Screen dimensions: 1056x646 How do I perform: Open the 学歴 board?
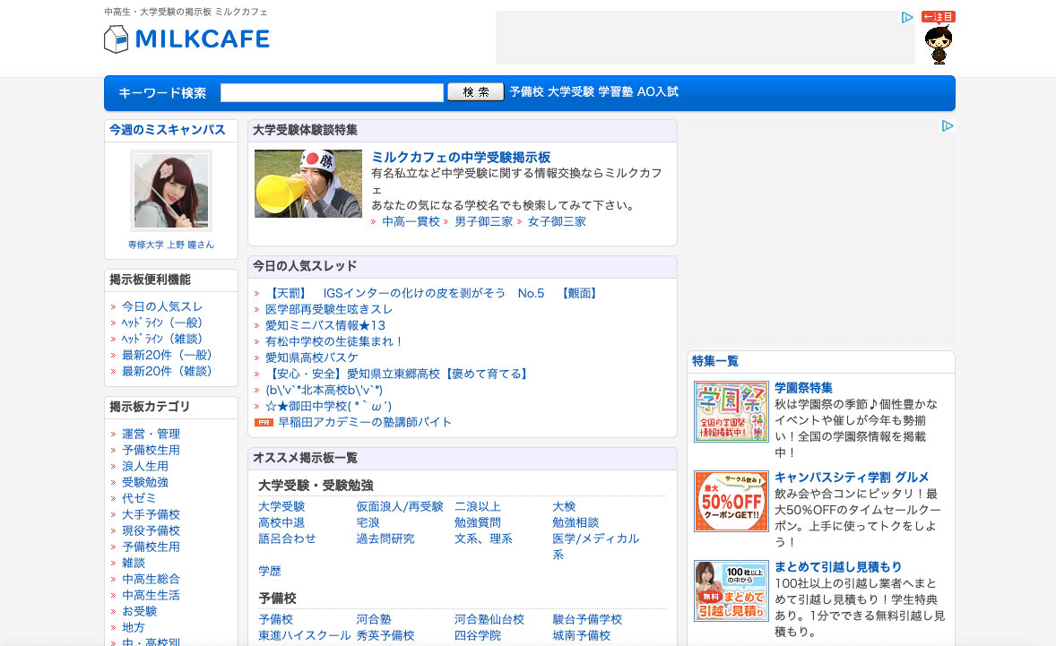pos(270,572)
